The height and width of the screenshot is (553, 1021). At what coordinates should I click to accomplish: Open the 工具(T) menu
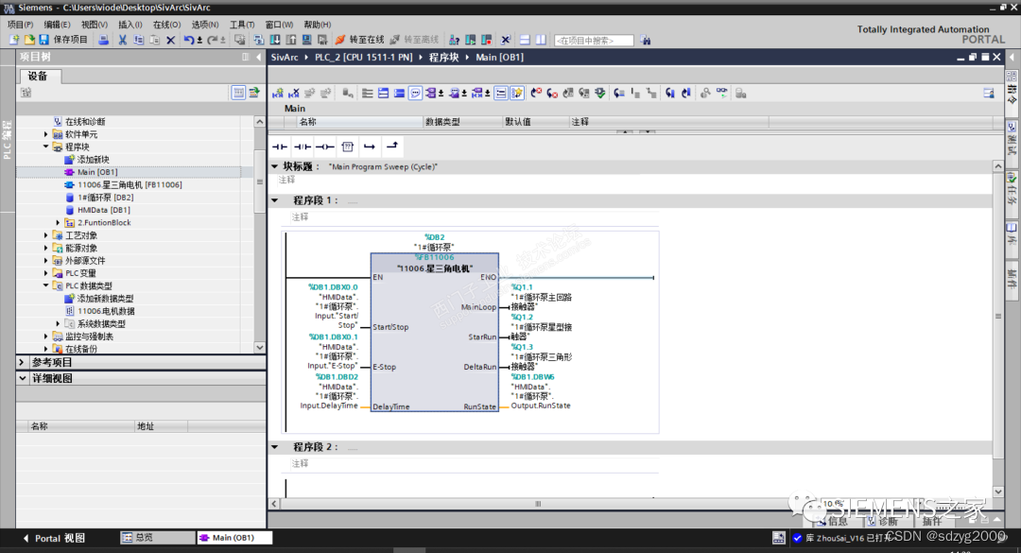pos(242,24)
